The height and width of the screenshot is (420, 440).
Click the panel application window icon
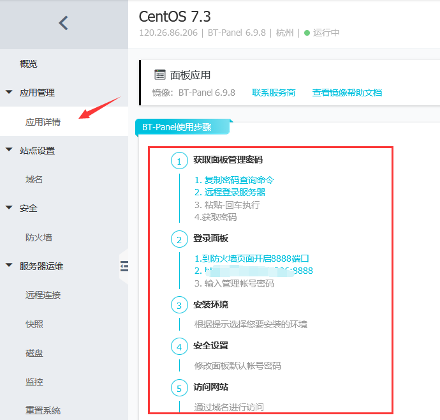point(160,75)
